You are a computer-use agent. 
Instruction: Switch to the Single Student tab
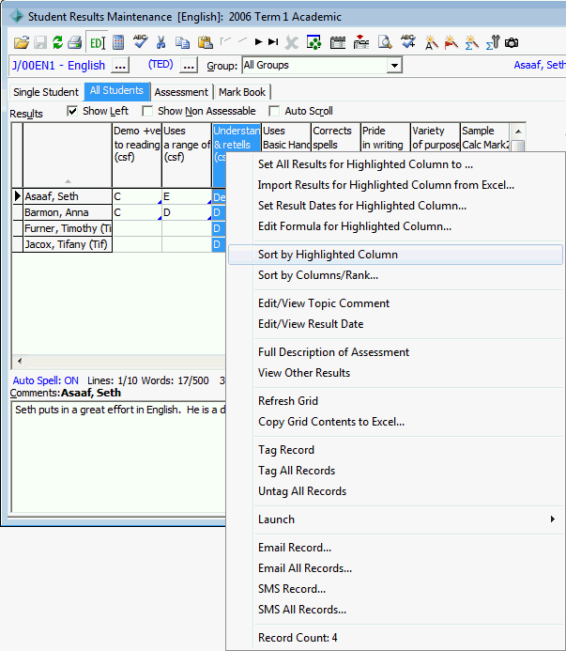[x=46, y=92]
